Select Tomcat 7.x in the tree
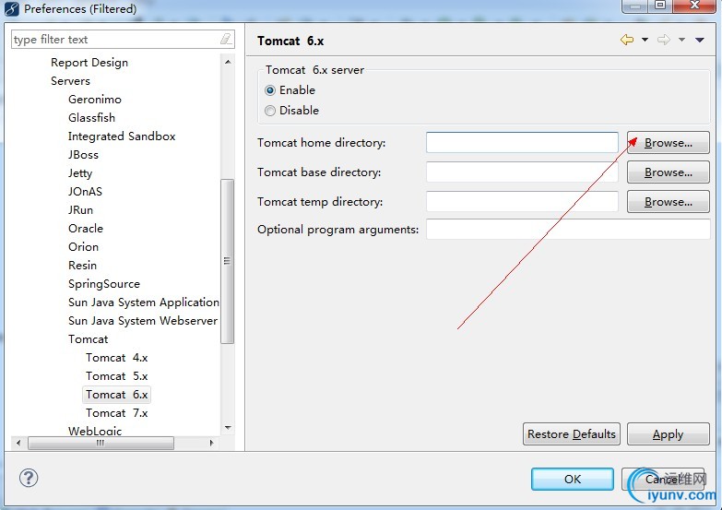The height and width of the screenshot is (510, 722). coord(116,413)
